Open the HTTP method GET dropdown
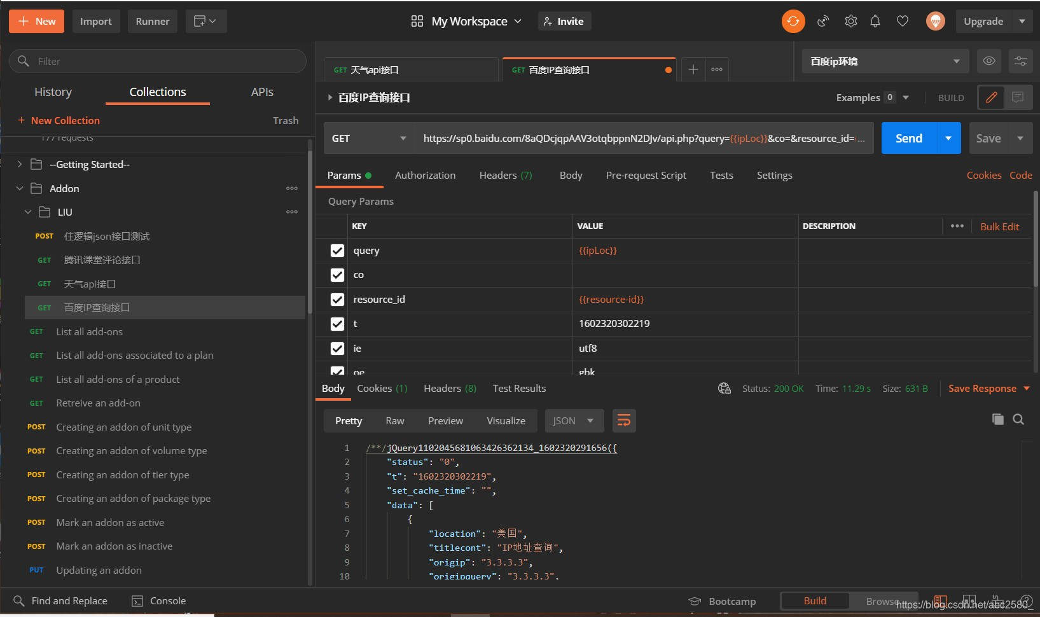This screenshot has width=1040, height=617. tap(369, 138)
